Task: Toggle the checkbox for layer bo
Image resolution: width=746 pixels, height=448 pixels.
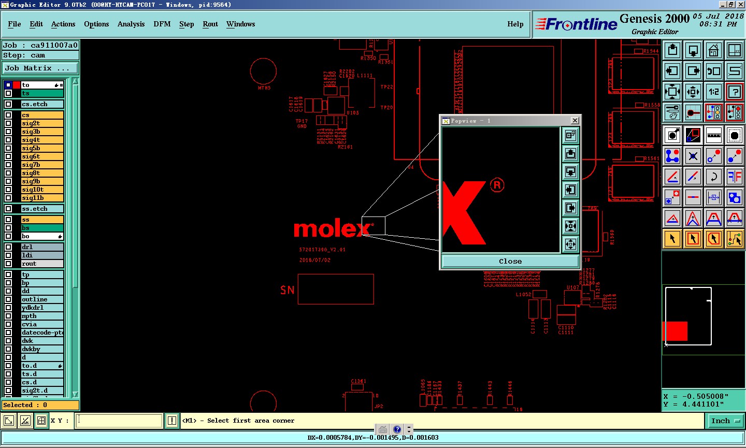Action: coord(8,236)
